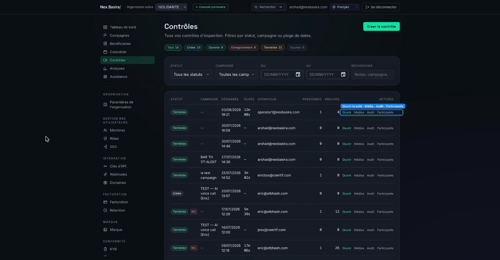Click the Rétention clock icon

pyautogui.click(x=105, y=210)
